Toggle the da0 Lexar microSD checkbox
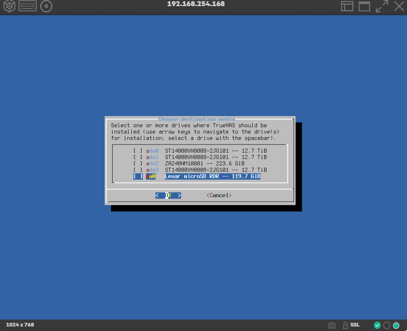The width and height of the screenshot is (407, 331). coord(138,176)
